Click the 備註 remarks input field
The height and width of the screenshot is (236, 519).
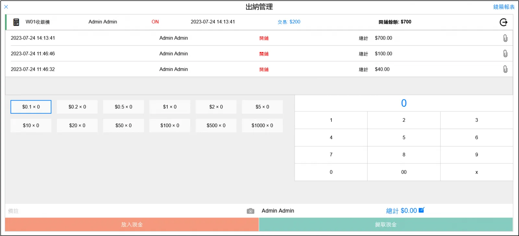[123, 211]
